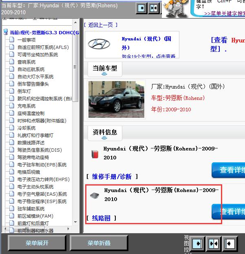Image resolution: width=245 pixels, height=254 pixels.
Task: Click page icon beside 一般事项
Action: 12,40
